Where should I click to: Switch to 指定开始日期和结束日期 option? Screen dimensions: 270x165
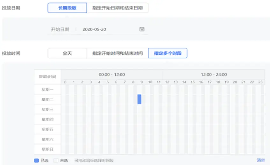click(x=118, y=8)
